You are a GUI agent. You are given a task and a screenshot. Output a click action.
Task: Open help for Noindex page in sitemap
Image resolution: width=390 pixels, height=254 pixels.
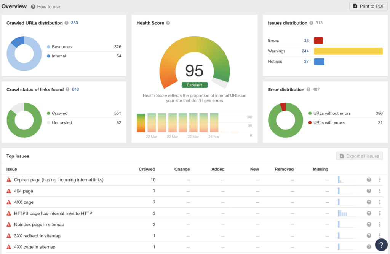[x=369, y=224]
